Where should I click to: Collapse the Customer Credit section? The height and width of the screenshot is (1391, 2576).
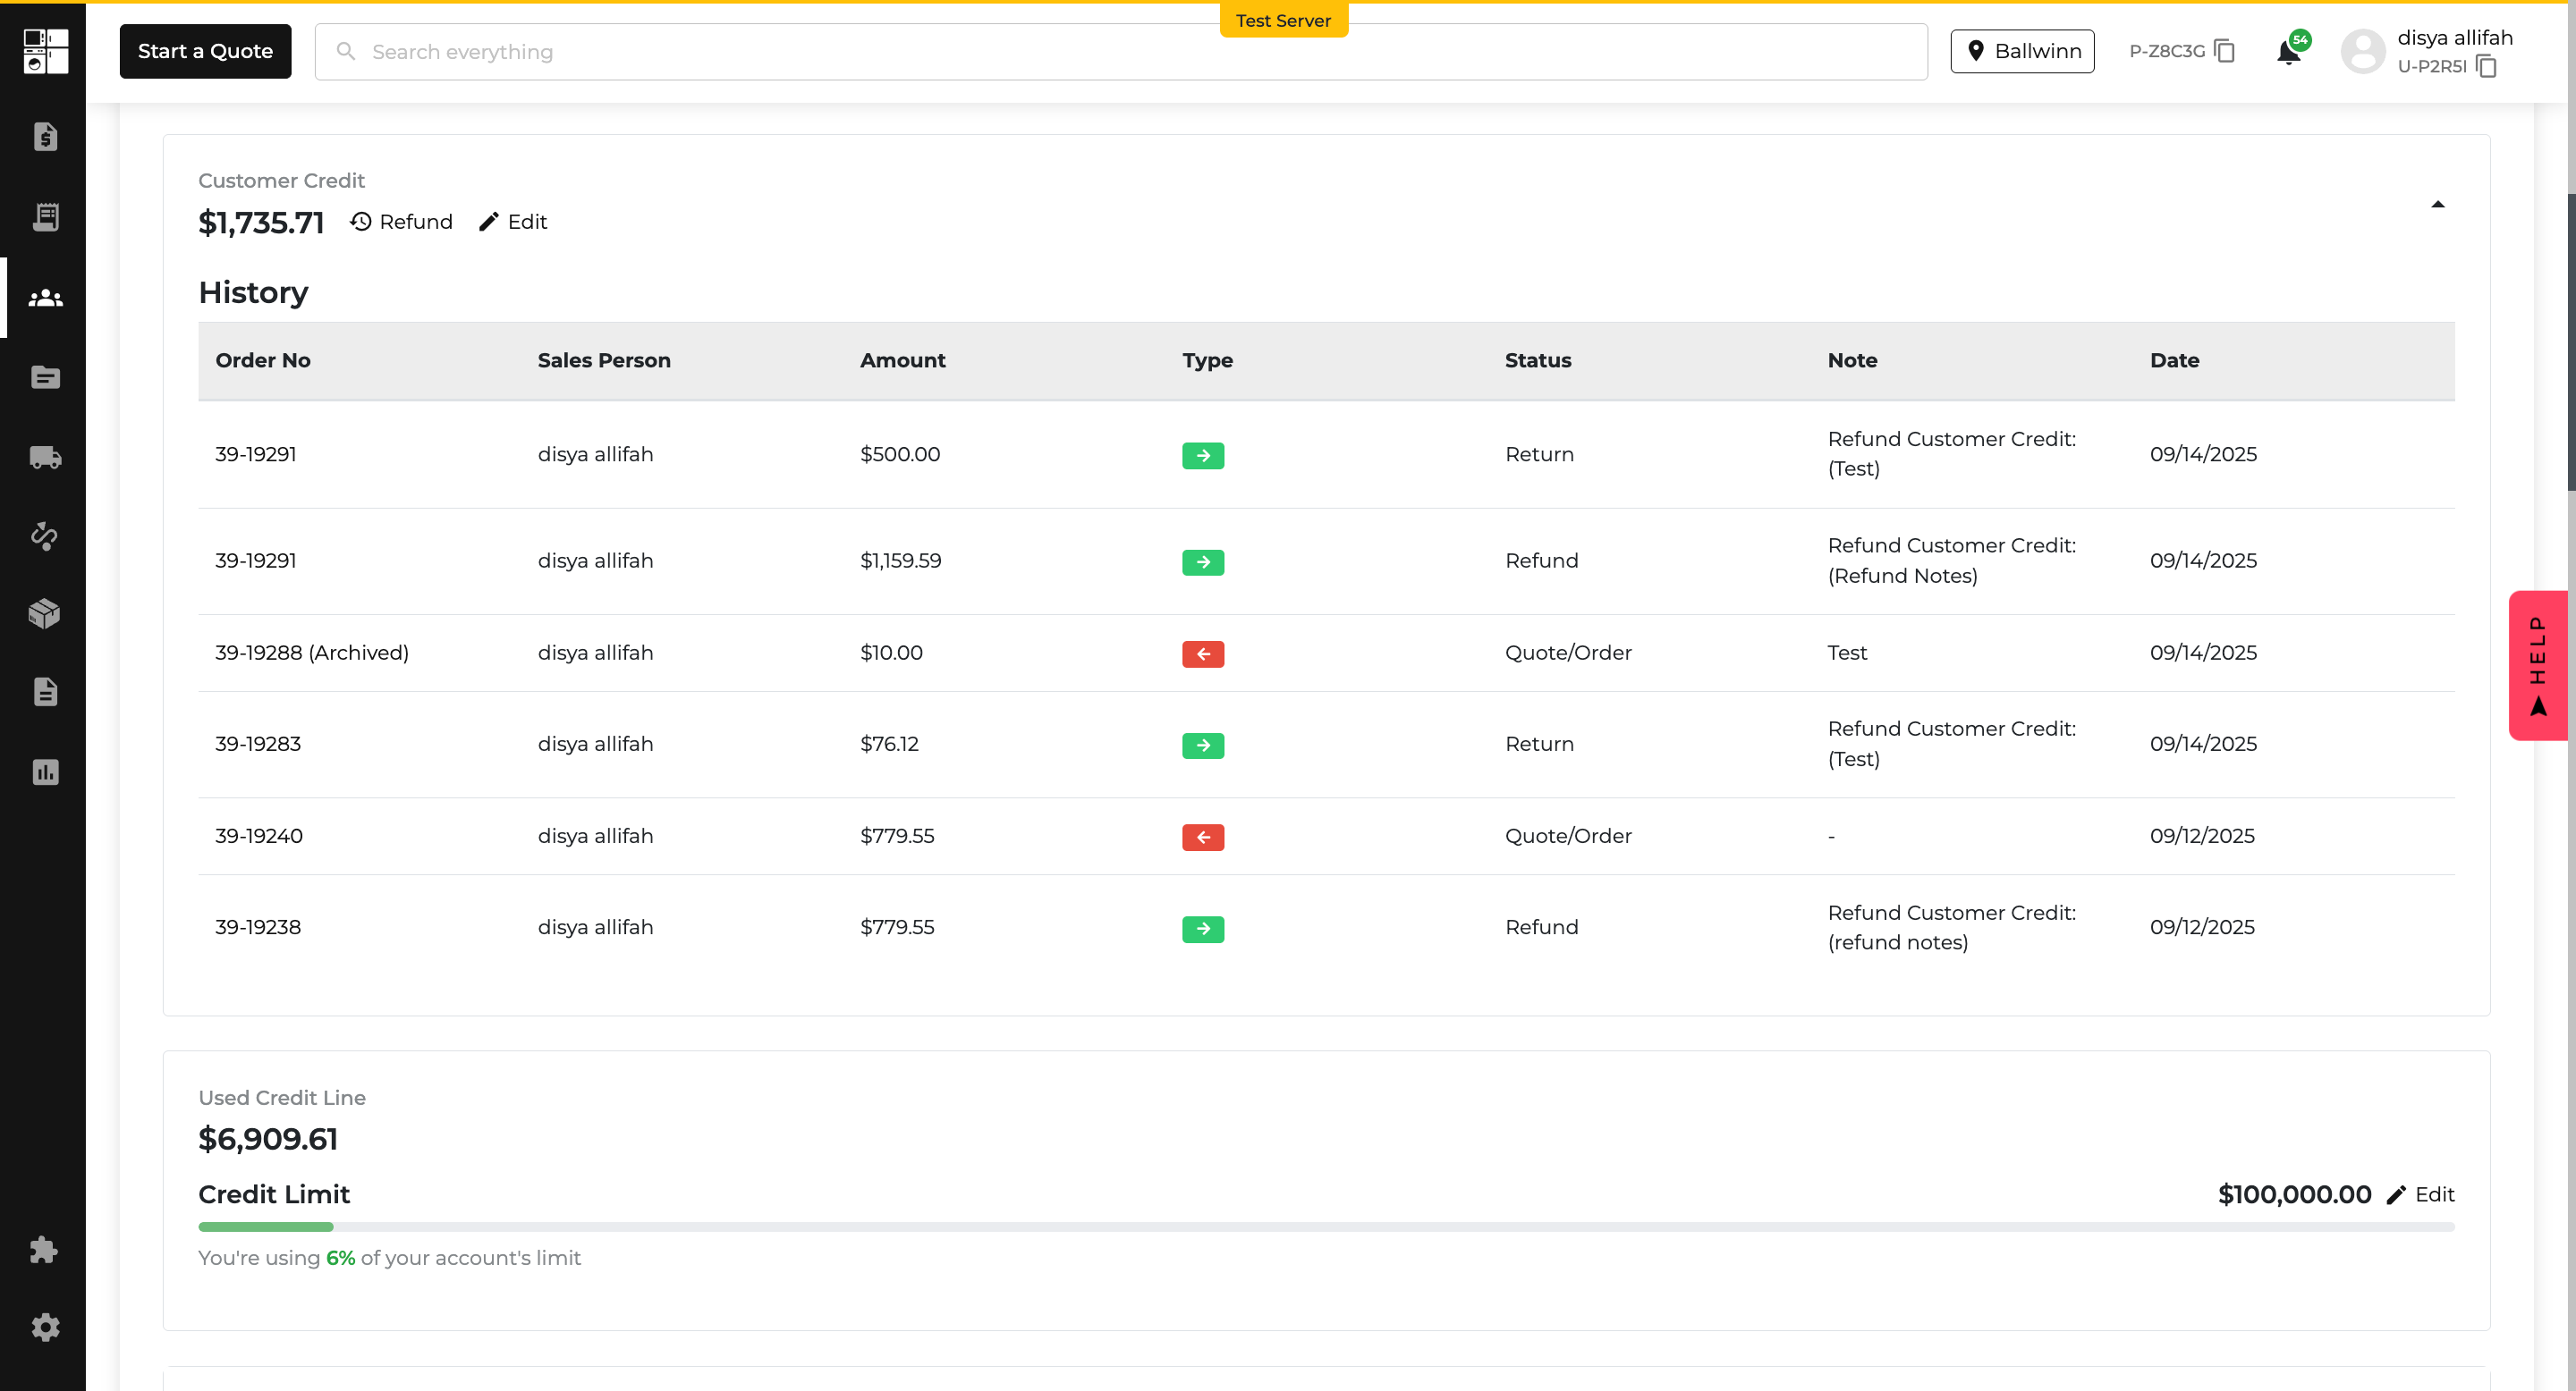2437,205
